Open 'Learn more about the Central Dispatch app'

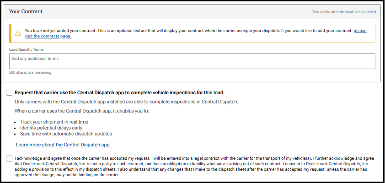pos(63,145)
